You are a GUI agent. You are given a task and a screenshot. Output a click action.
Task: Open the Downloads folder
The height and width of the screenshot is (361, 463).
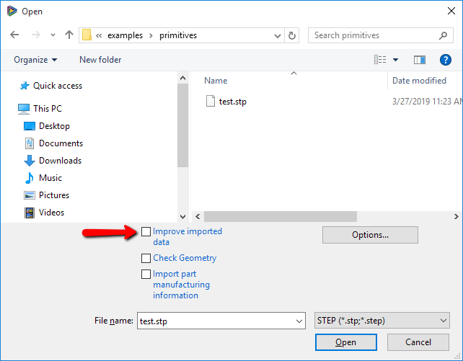point(61,161)
